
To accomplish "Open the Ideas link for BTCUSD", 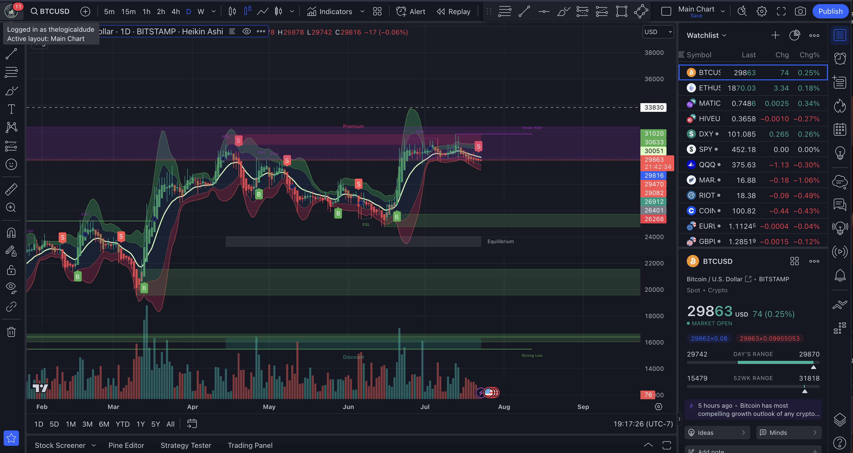I will (x=717, y=433).
